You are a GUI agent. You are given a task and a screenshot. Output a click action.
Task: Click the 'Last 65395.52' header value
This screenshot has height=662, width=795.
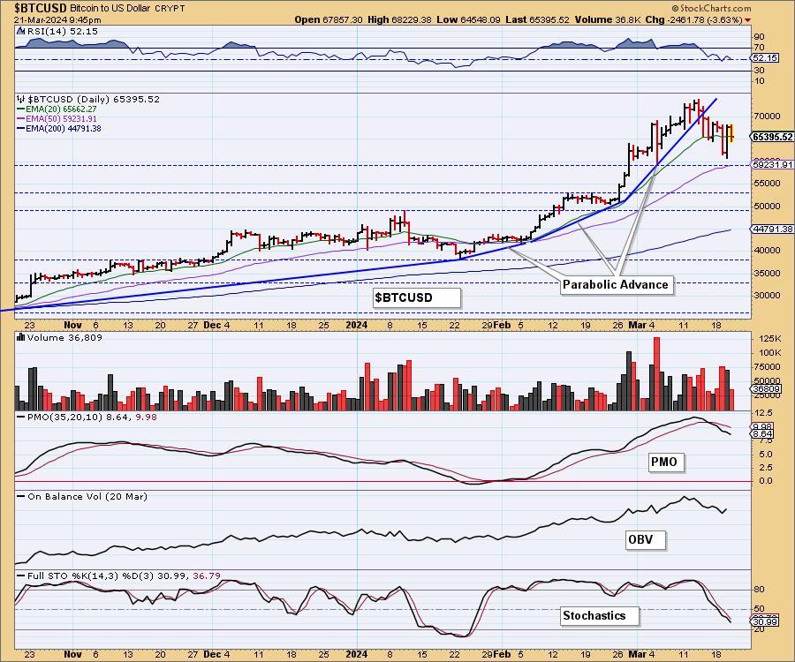[537, 19]
